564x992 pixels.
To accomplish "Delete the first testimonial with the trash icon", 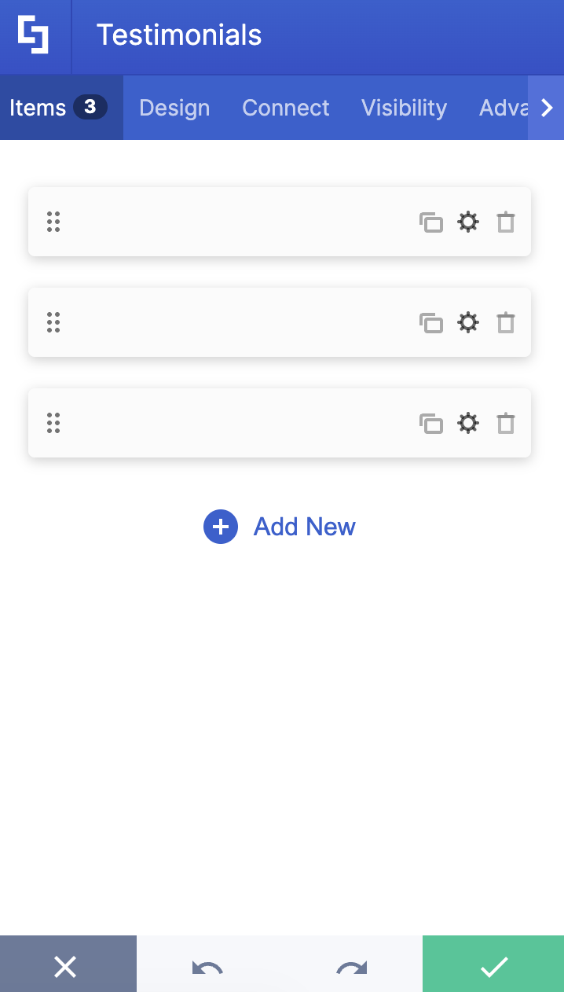I will (505, 222).
